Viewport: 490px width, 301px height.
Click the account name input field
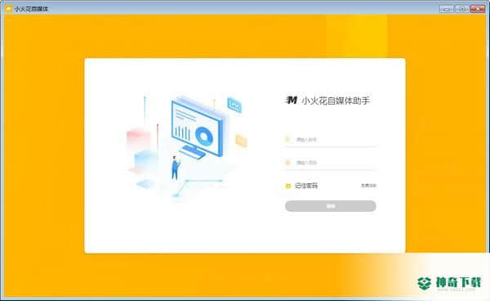(x=331, y=140)
